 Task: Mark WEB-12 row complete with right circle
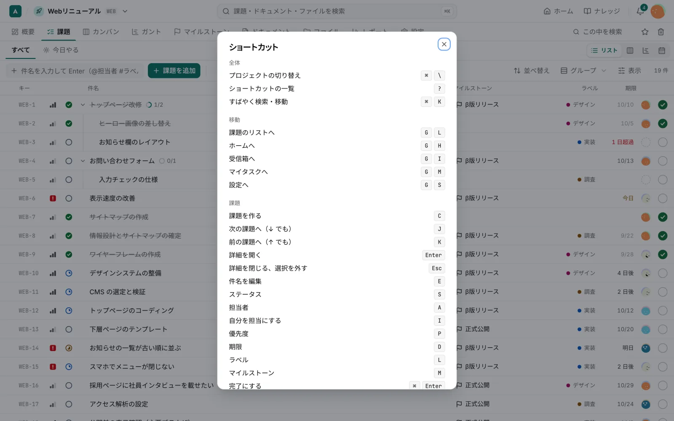pos(663,311)
